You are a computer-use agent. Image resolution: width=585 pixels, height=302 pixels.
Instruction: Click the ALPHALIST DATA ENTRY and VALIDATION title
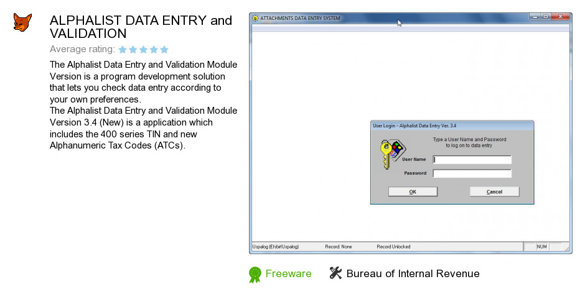141,27
